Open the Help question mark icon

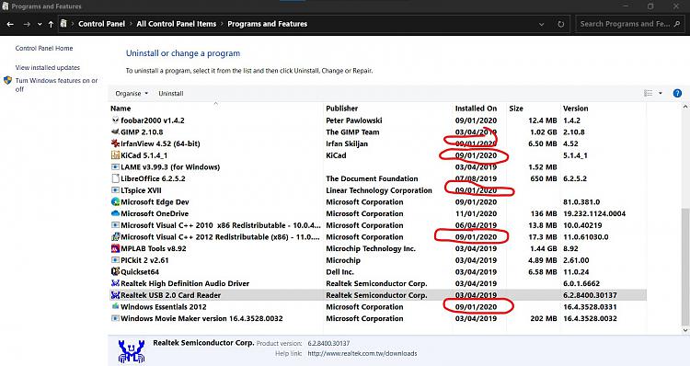pos(677,93)
